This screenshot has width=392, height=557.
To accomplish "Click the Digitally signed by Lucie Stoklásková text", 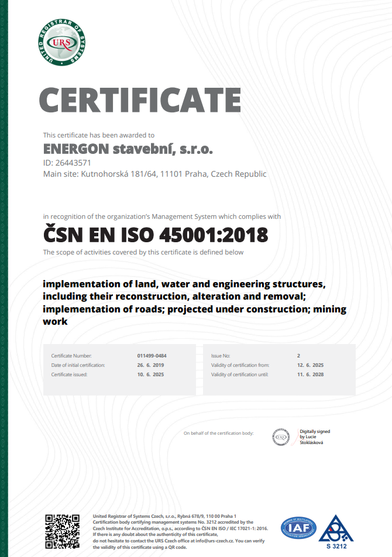I will [315, 437].
